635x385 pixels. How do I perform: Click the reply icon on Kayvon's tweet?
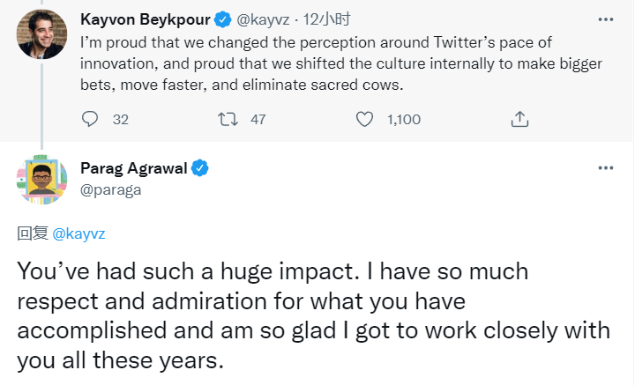[x=91, y=119]
